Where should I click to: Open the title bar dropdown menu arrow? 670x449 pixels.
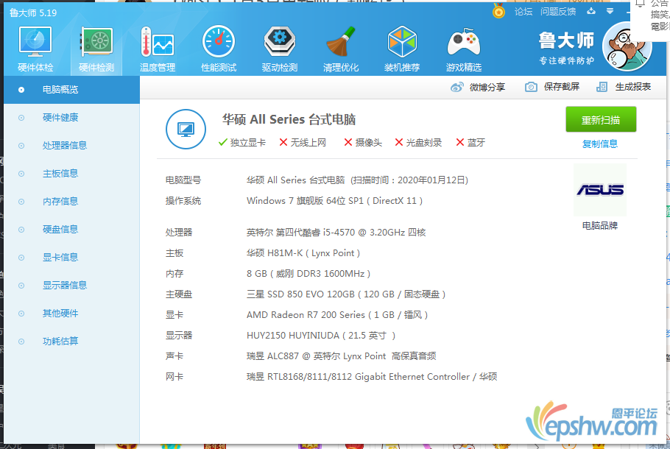coord(610,11)
